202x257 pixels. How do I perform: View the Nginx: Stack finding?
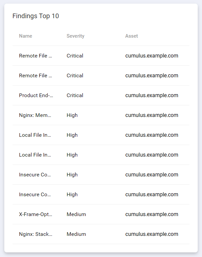(x=36, y=234)
